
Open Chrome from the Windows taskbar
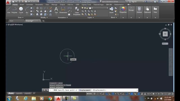50,98
